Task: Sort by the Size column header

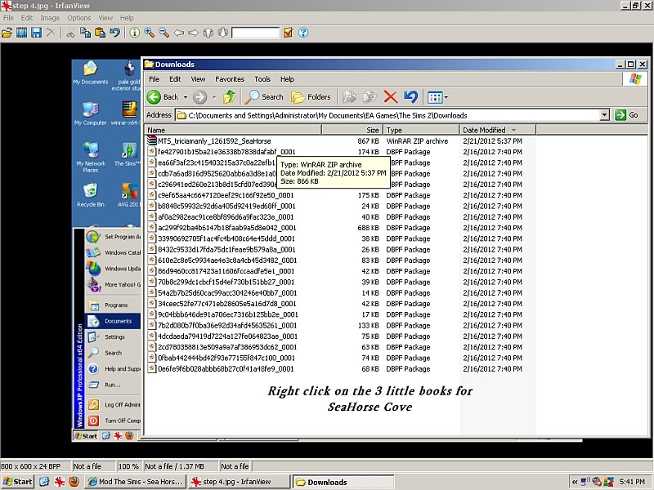Action: [352, 130]
